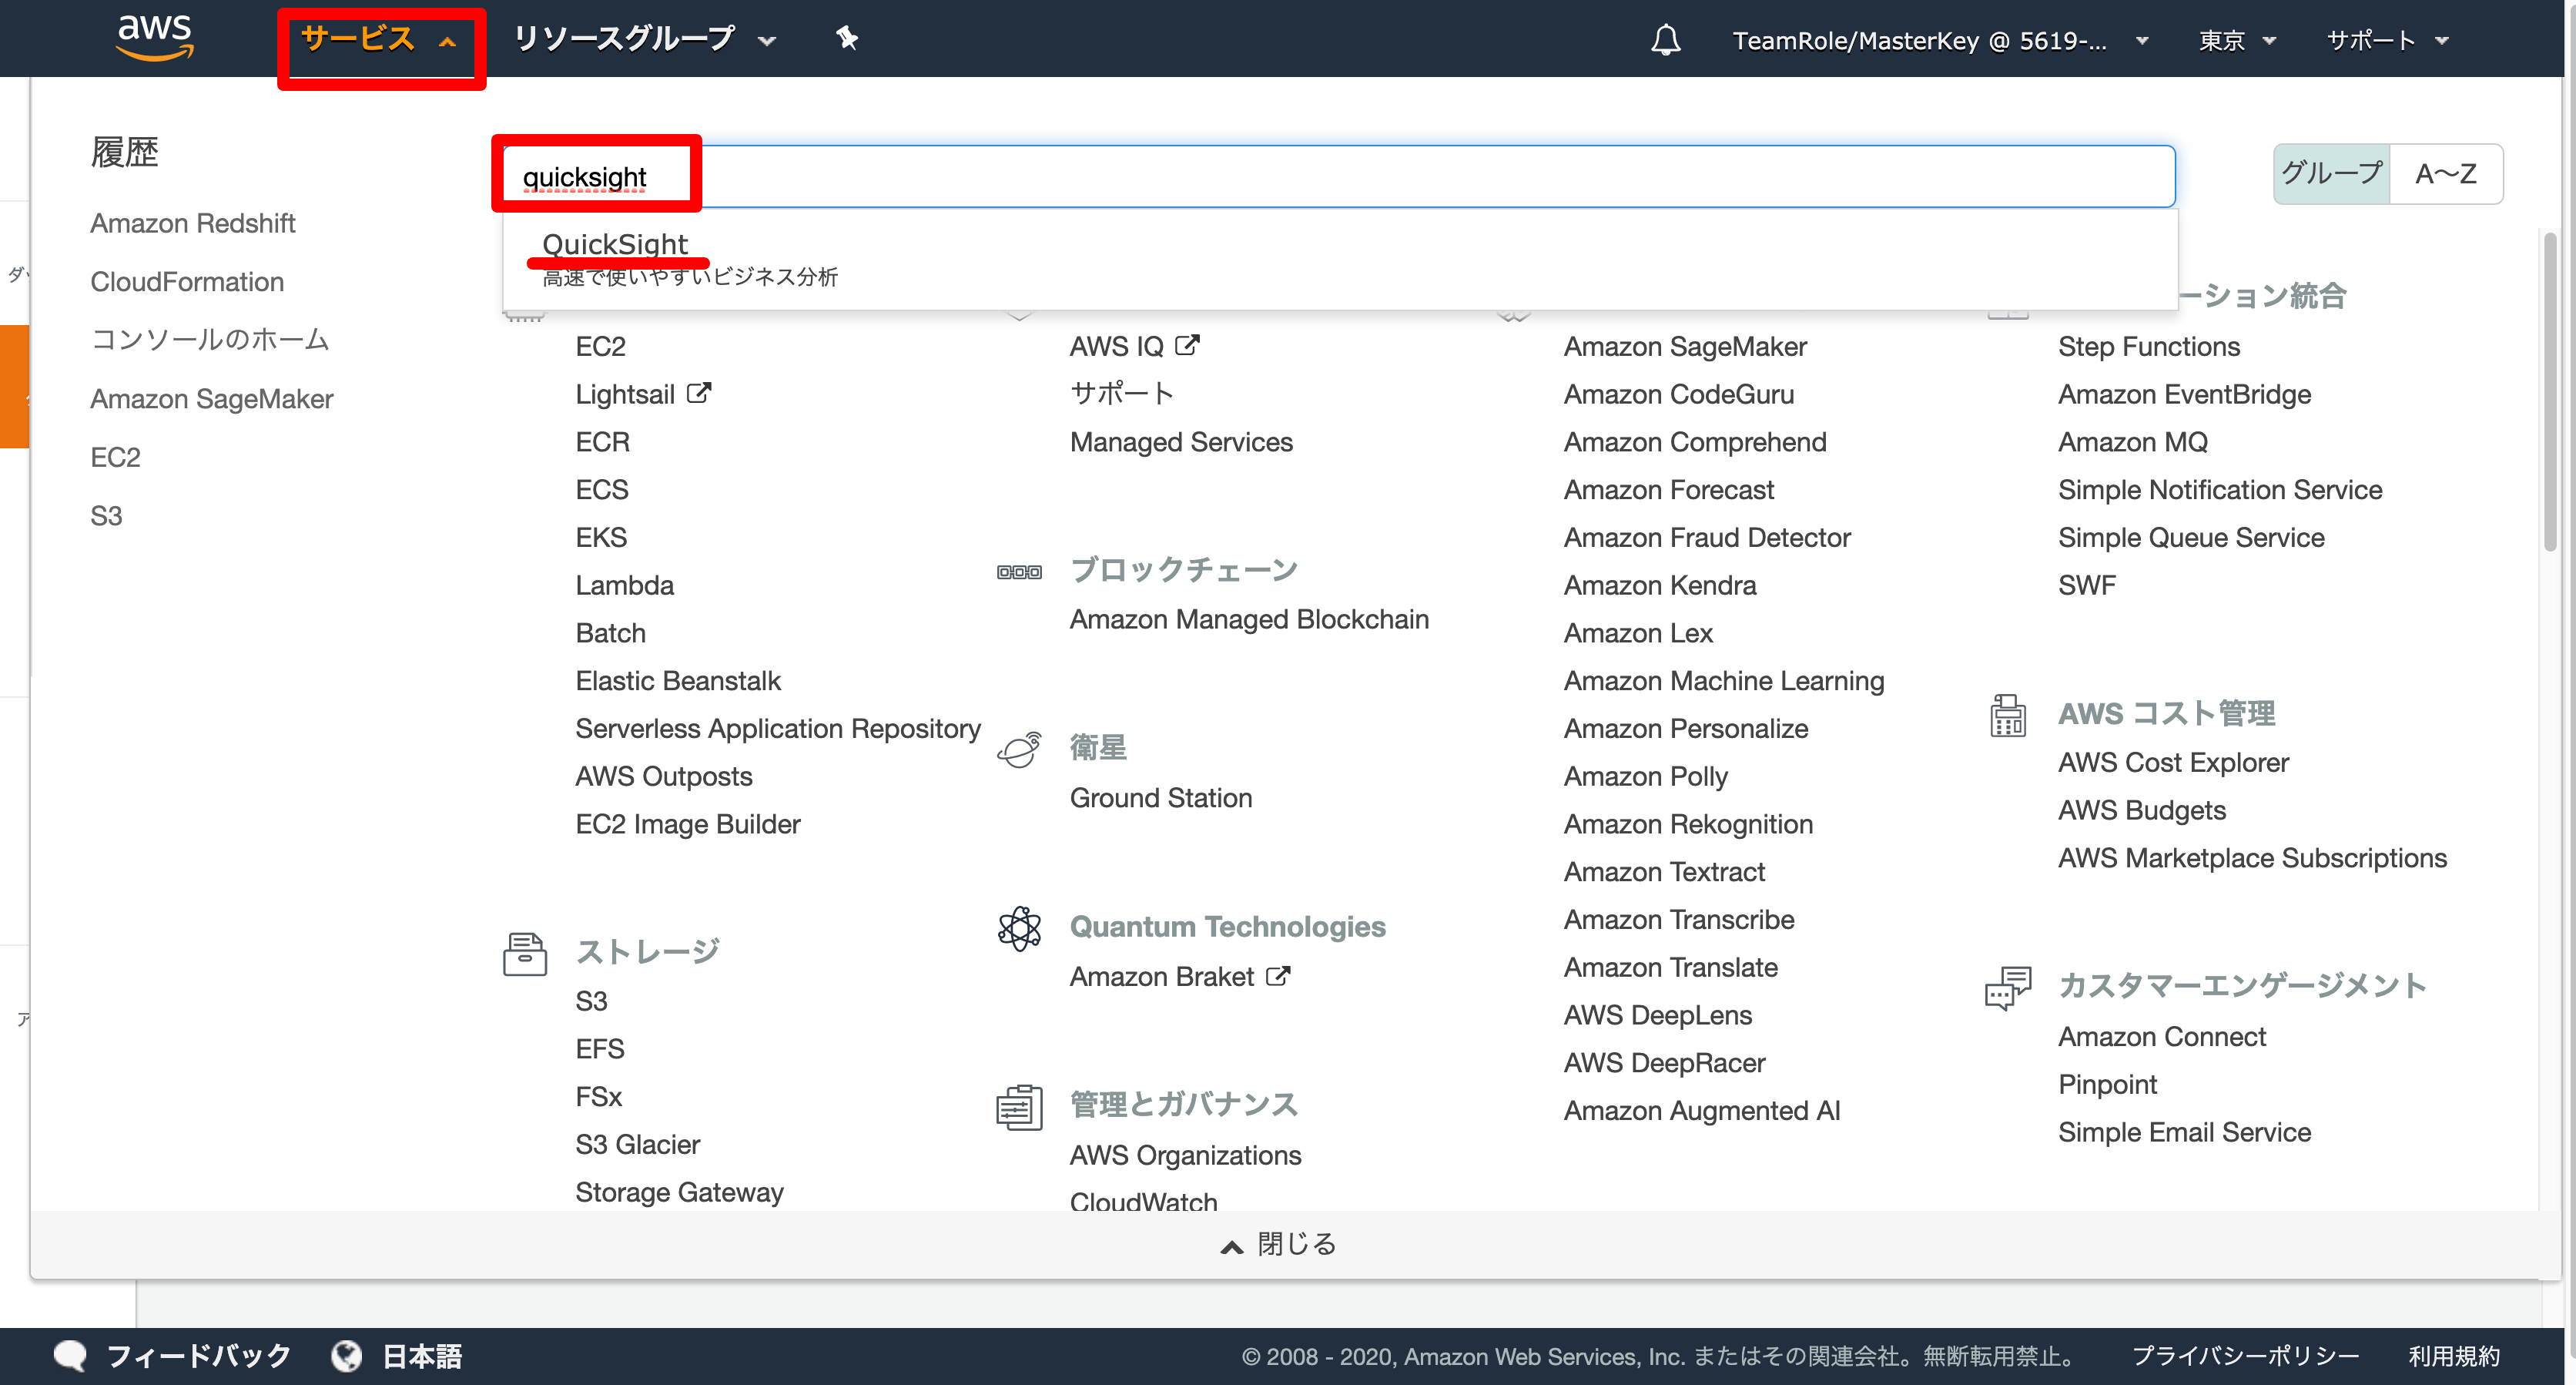Expand the リソースグループ dropdown
Viewport: 2576px width, 1385px height.
click(x=645, y=39)
